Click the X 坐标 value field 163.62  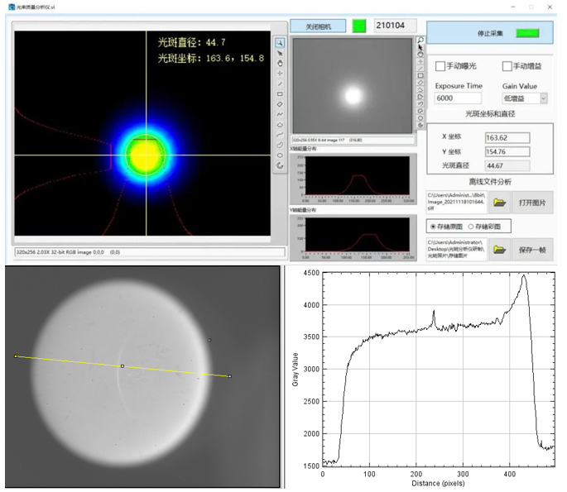point(507,137)
